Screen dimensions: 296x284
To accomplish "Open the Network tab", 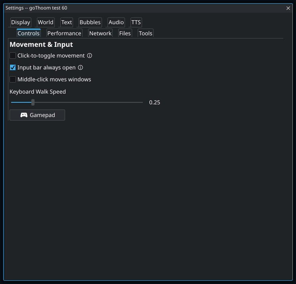I will 100,33.
